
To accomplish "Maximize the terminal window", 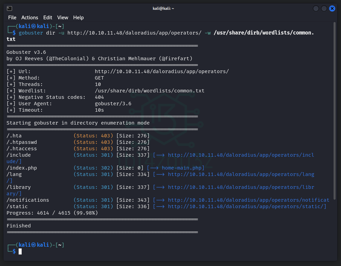I will click(324, 8).
